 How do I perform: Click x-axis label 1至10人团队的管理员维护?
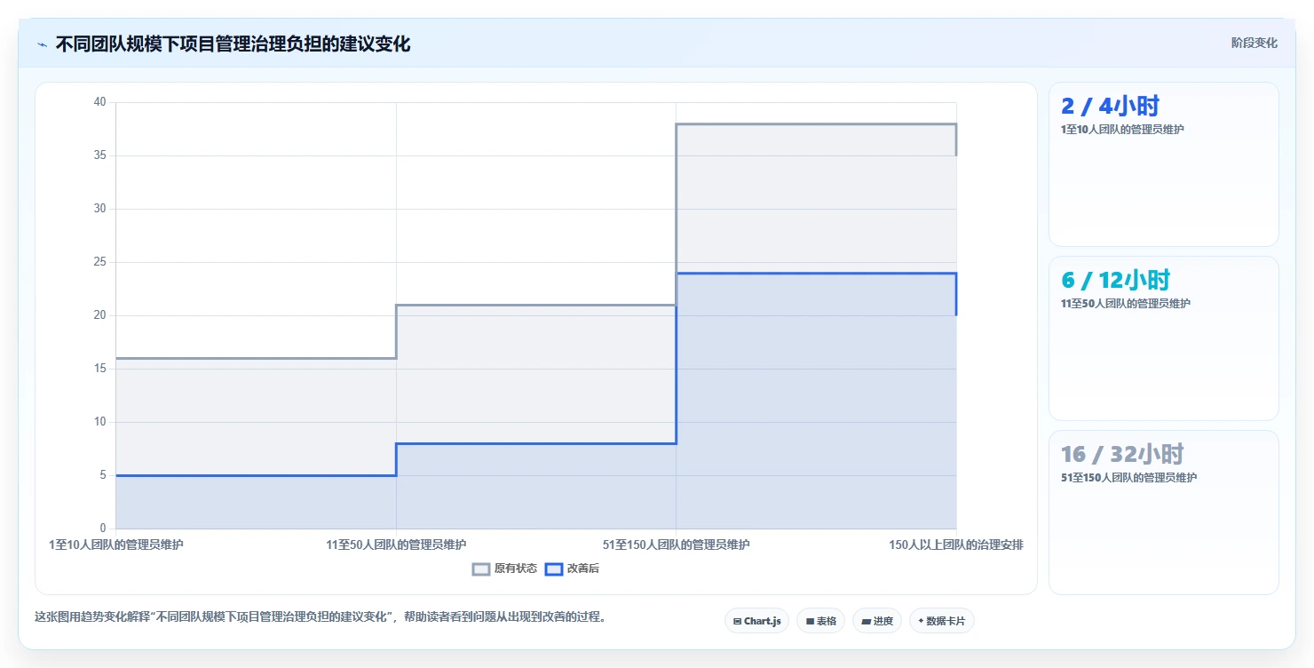tap(116, 545)
